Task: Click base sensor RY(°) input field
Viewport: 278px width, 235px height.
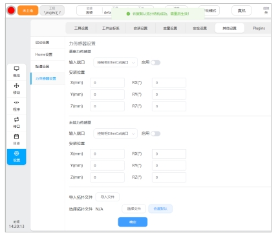Action: coord(169,95)
